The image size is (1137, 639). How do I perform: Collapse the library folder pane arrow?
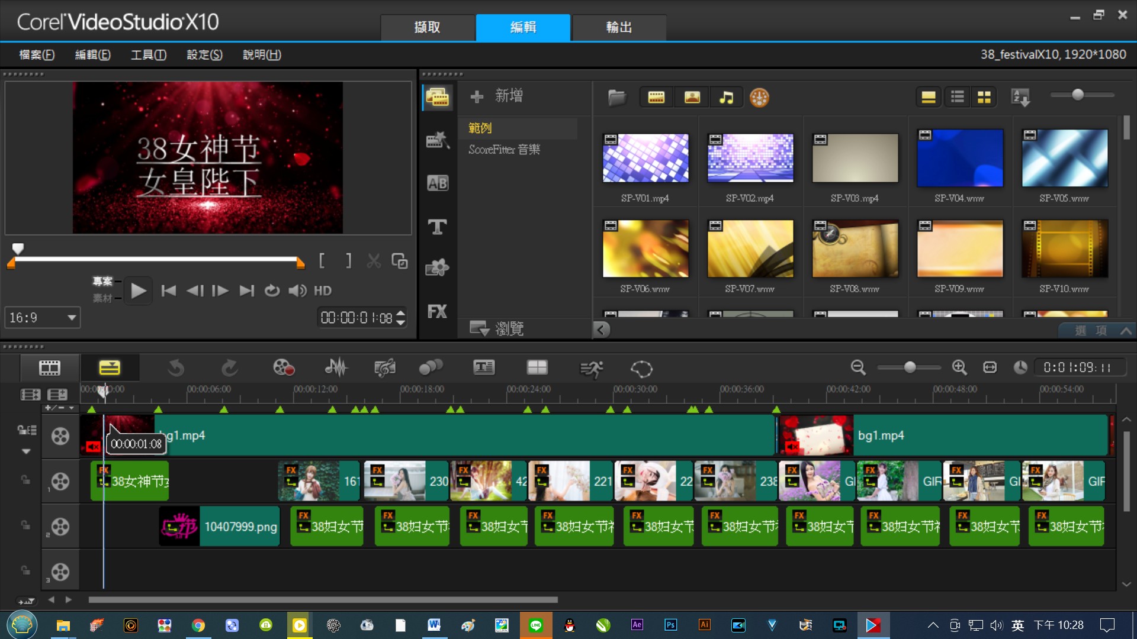(x=601, y=330)
